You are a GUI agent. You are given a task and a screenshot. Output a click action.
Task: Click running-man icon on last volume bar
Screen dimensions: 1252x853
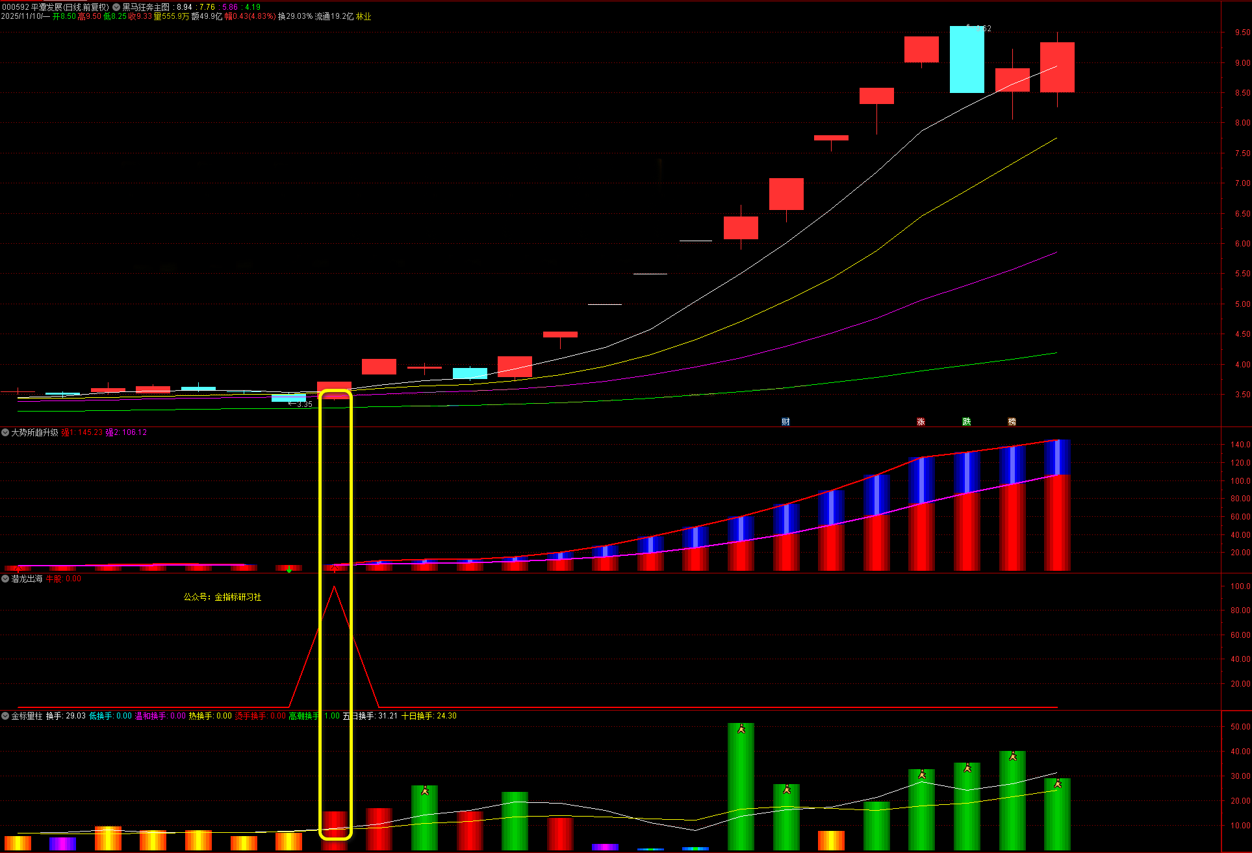(x=1058, y=784)
